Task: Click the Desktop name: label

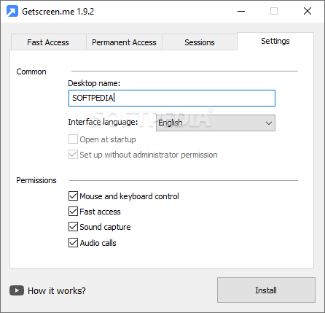Action: tap(94, 83)
